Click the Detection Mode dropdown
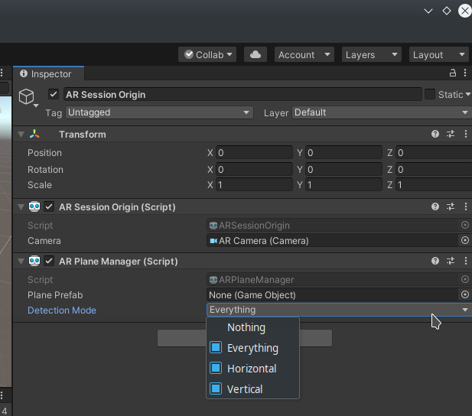Screen dimensions: 472x416 point(339,310)
